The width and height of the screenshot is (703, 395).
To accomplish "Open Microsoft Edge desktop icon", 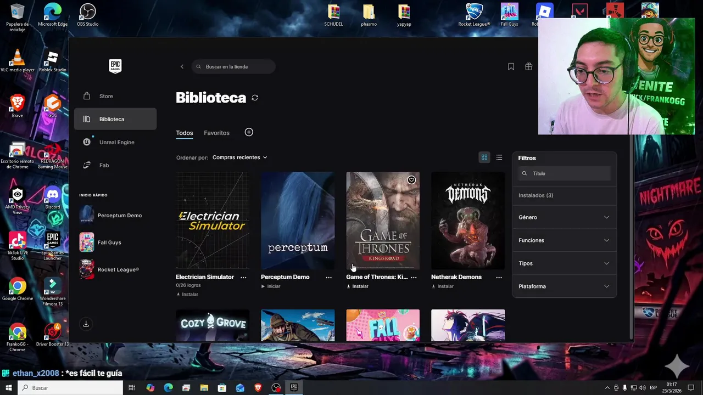I will click(53, 15).
